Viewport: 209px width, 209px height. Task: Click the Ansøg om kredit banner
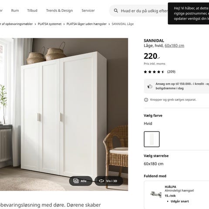(x=176, y=86)
